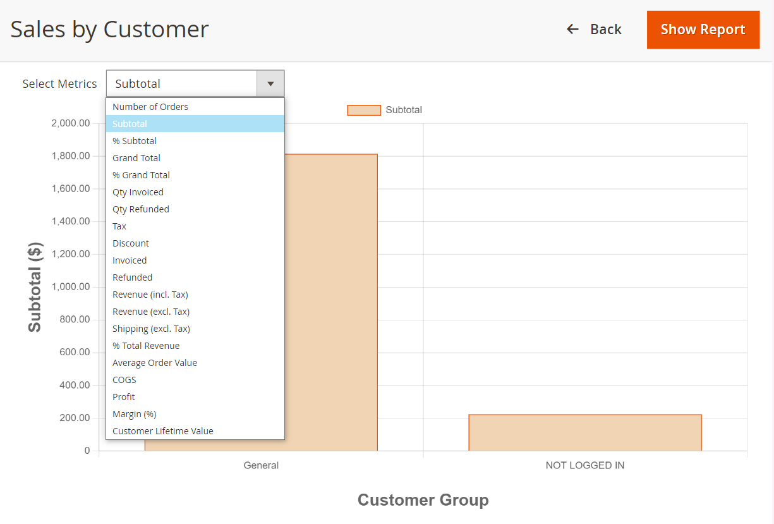
Task: Pick Shipping (excl. Tax) metric
Action: [195, 329]
